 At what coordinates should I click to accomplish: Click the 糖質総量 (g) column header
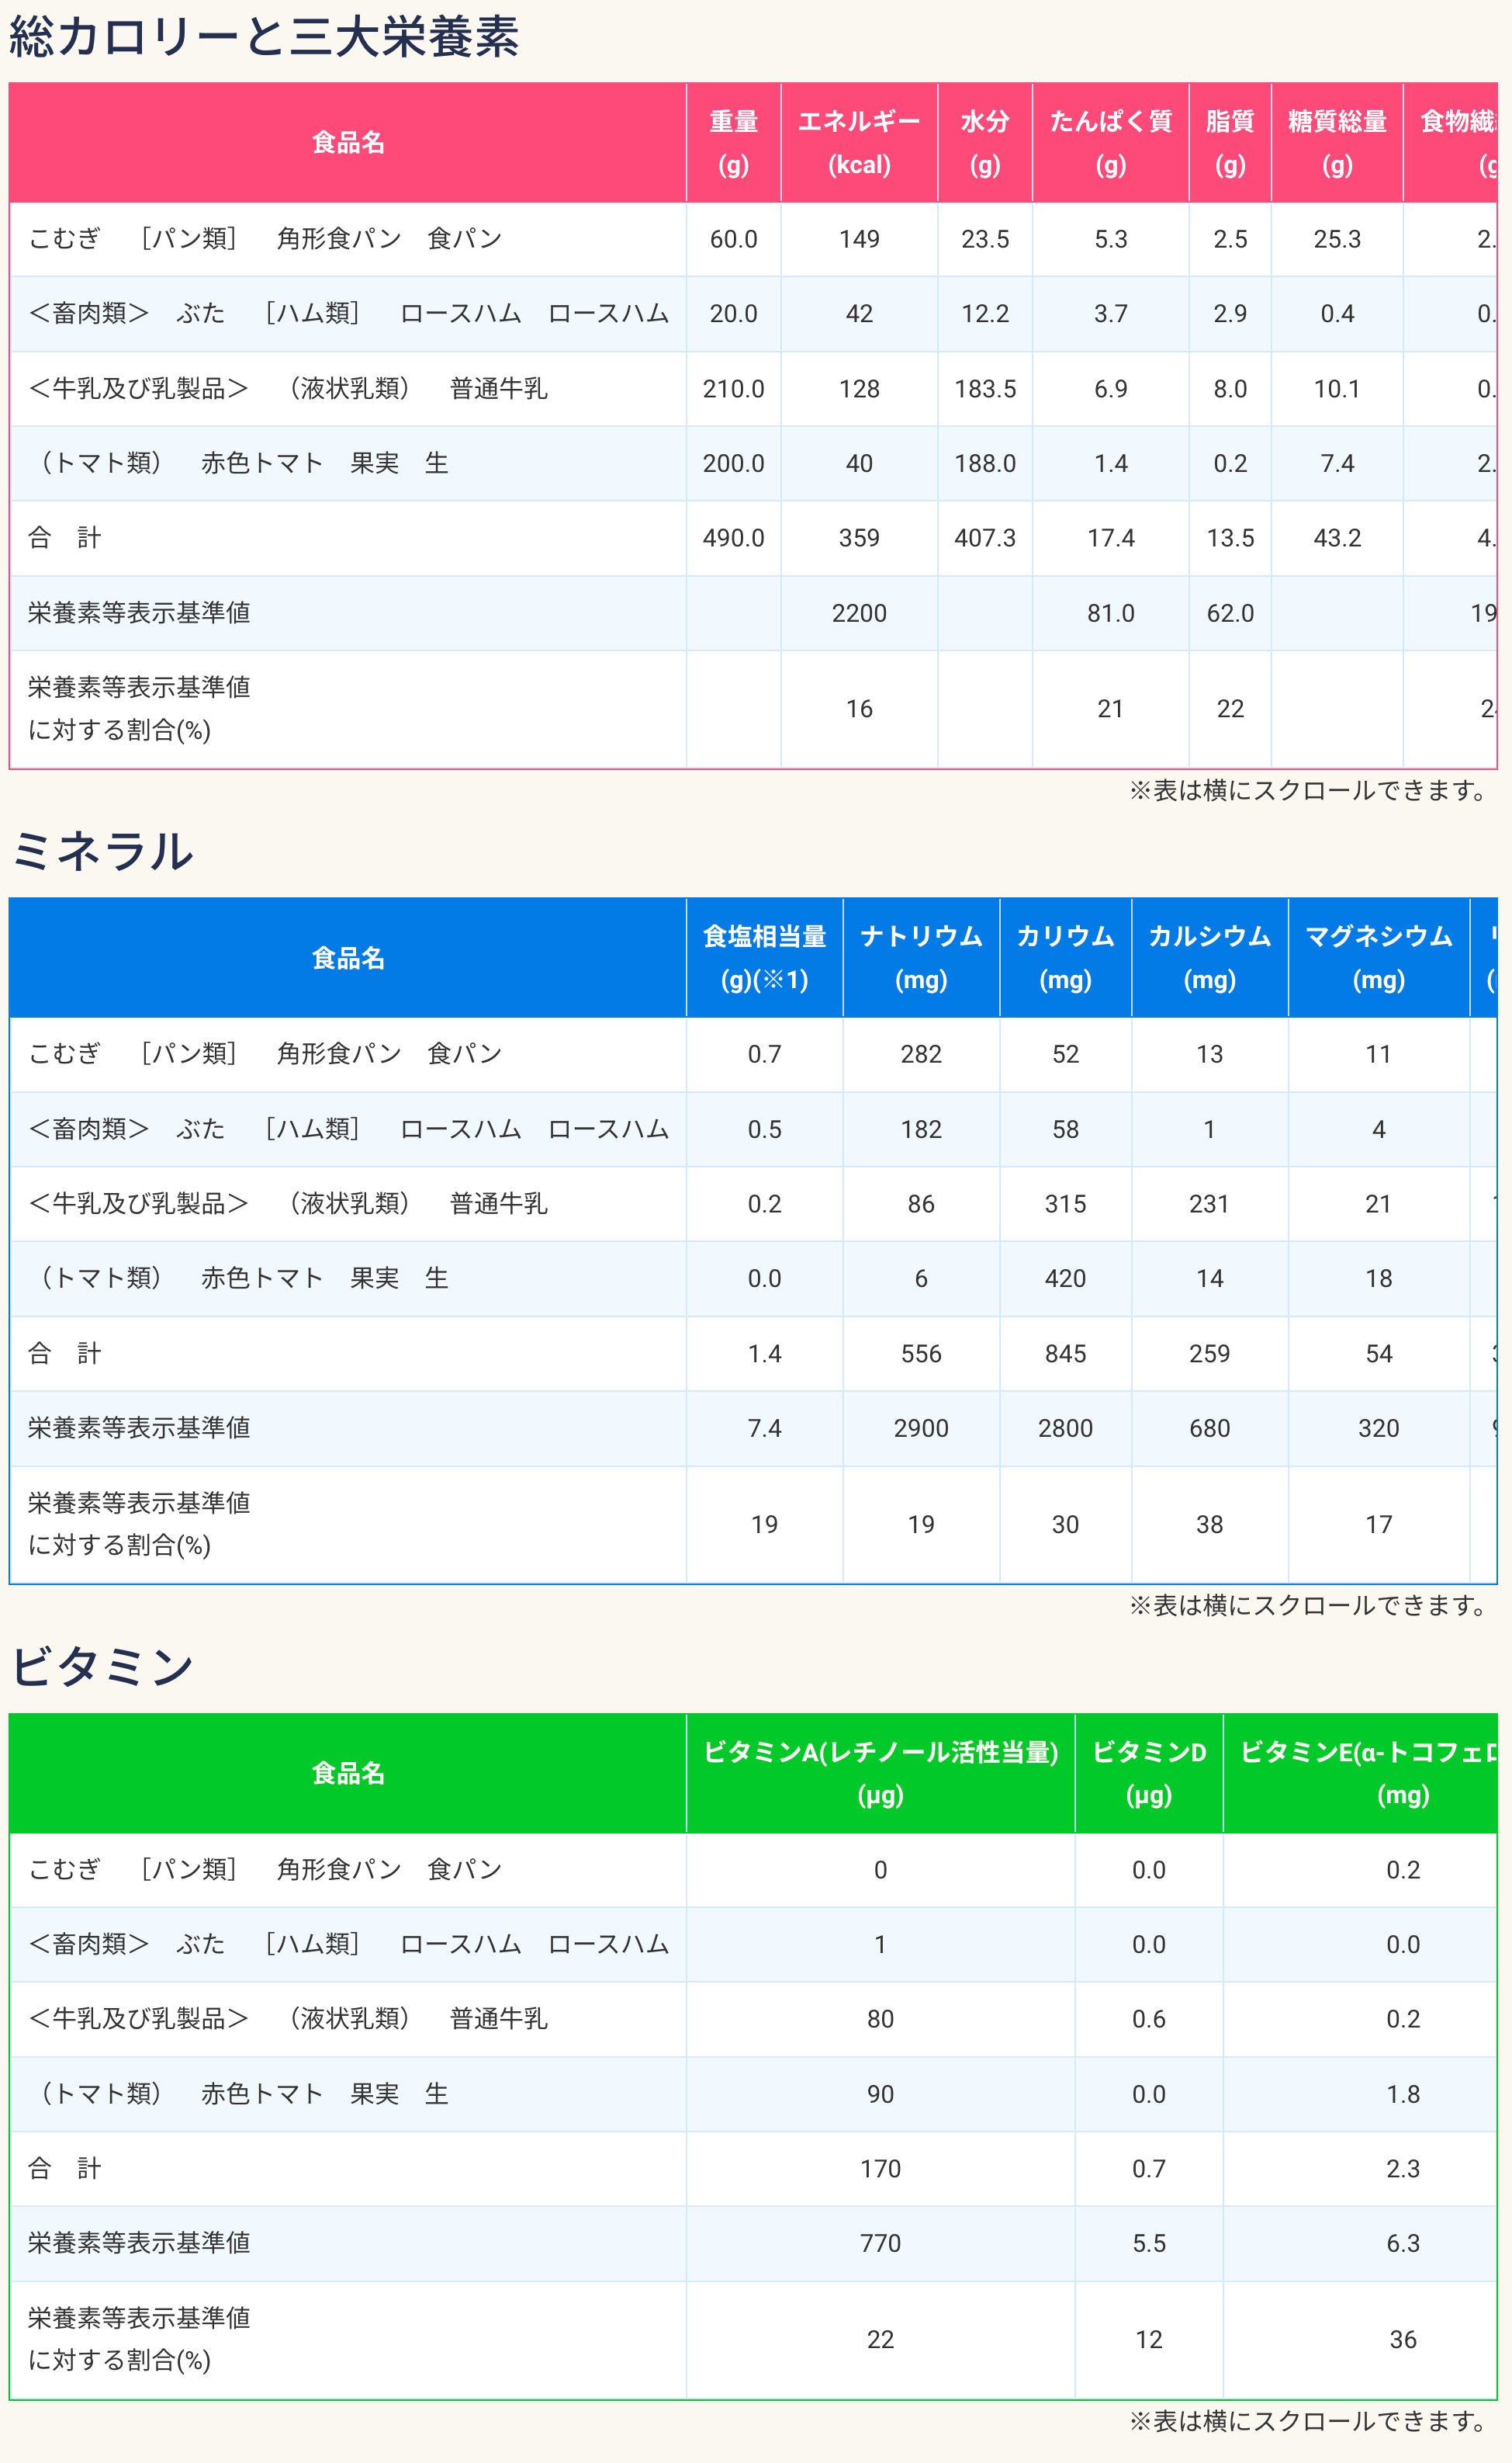click(1337, 143)
